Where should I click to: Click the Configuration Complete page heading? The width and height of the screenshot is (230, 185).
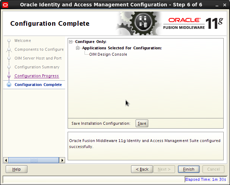[x=50, y=24]
